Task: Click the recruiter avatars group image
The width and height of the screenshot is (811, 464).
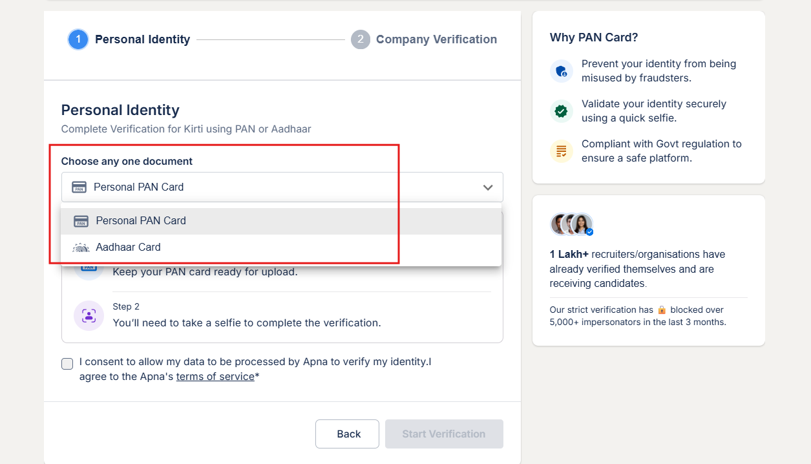Action: pyautogui.click(x=572, y=224)
